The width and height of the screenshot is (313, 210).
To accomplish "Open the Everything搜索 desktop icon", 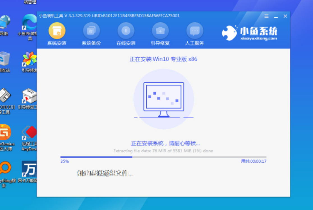I will click(7, 174).
